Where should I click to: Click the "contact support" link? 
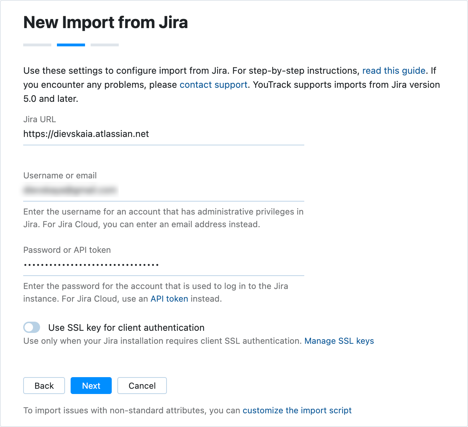tap(213, 85)
